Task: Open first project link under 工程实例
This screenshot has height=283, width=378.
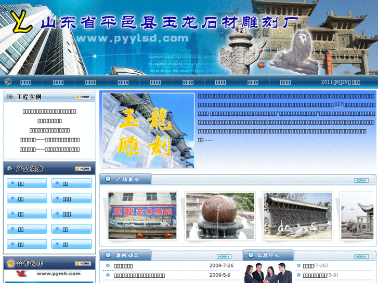Action: tap(49, 111)
